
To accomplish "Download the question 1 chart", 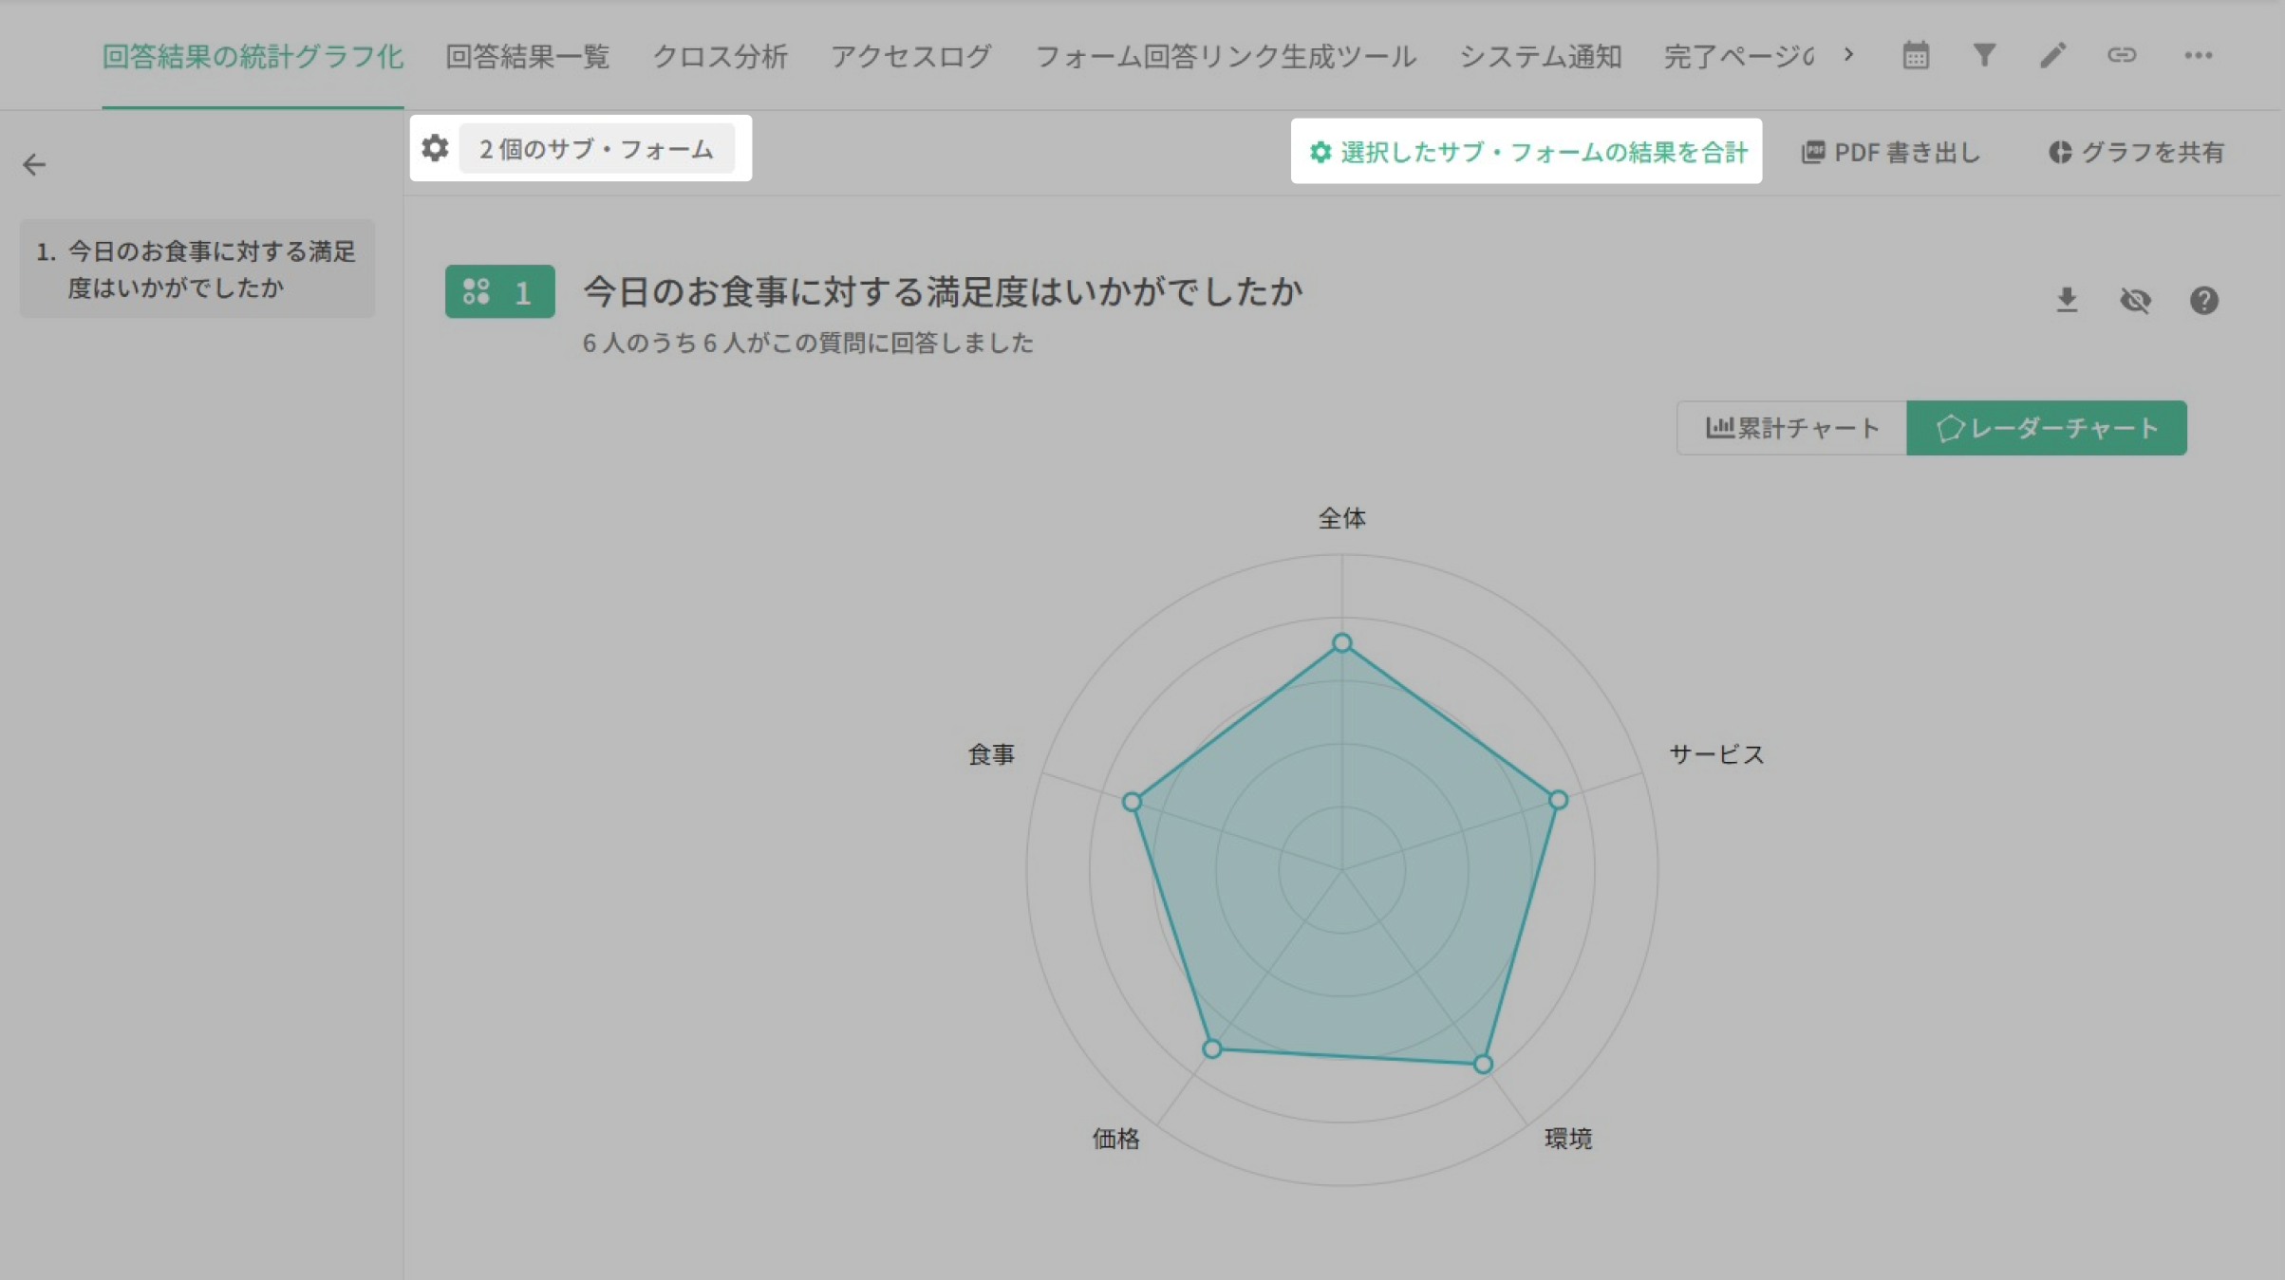I will [x=2067, y=300].
